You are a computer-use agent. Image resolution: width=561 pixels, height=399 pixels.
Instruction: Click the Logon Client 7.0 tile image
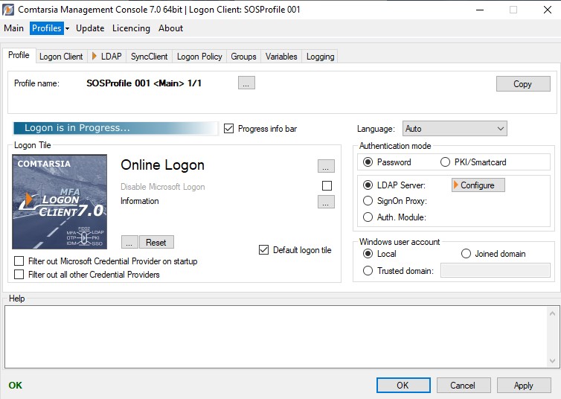[60, 201]
